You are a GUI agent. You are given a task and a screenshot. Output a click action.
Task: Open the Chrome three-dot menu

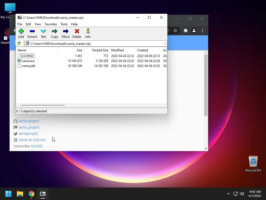click(x=202, y=31)
